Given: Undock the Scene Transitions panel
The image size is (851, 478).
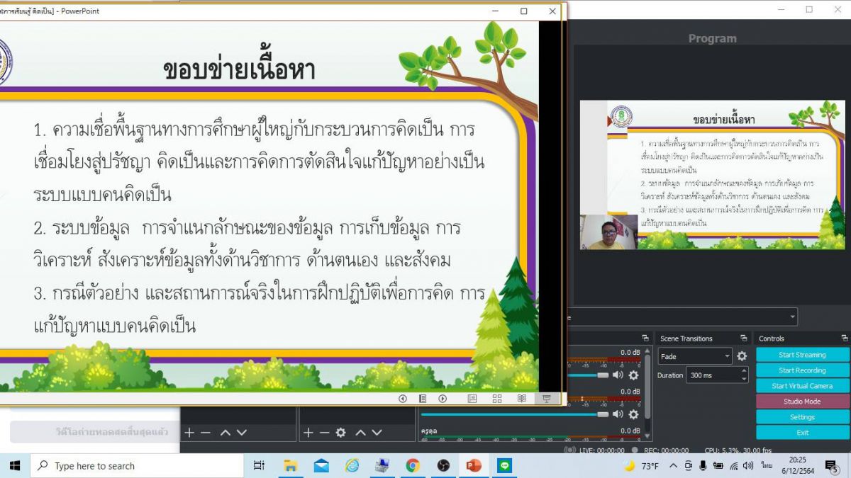Looking at the screenshot, I should 743,338.
